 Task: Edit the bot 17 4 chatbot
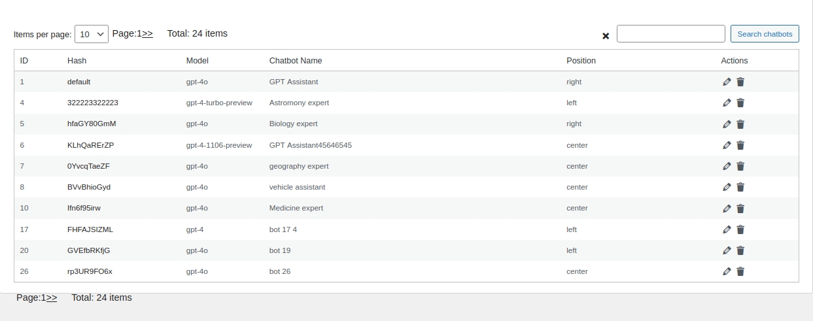(727, 229)
